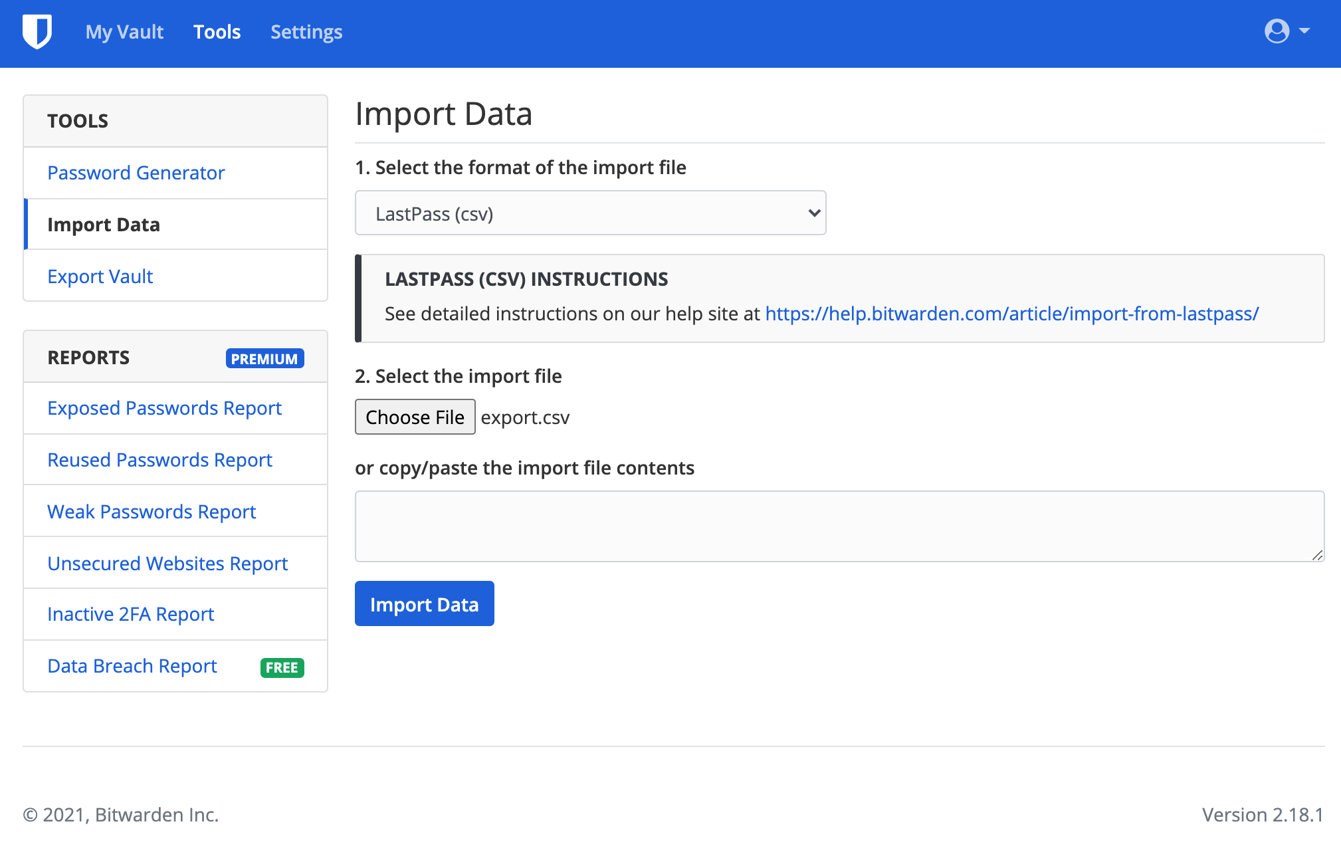
Task: Select Reused Passwords Report menu item
Action: (x=159, y=459)
